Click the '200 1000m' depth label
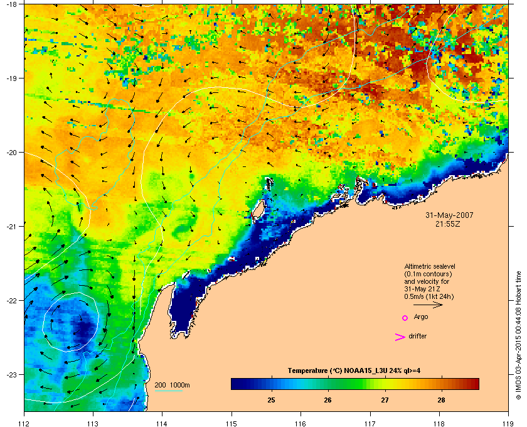Screen dimensions: 527x427 172,386
